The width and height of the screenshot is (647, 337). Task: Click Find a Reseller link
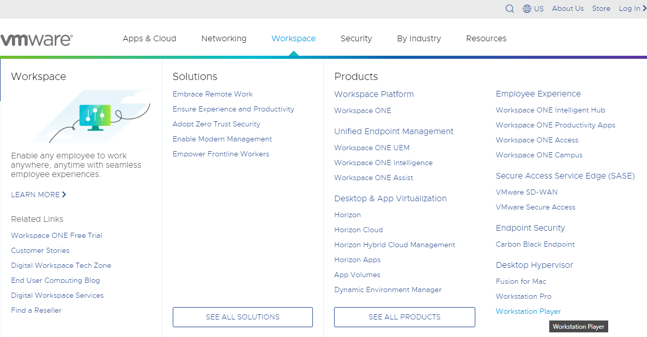(x=36, y=310)
